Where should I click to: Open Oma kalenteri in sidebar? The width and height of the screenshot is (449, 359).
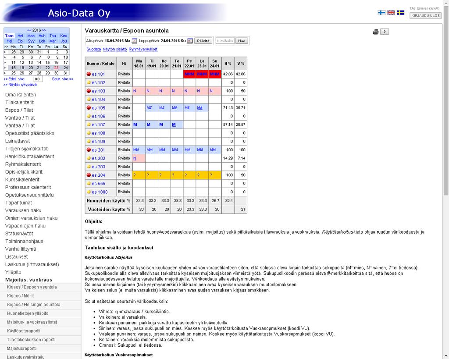[21, 95]
